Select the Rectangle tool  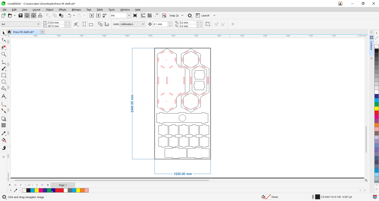coord(4,75)
